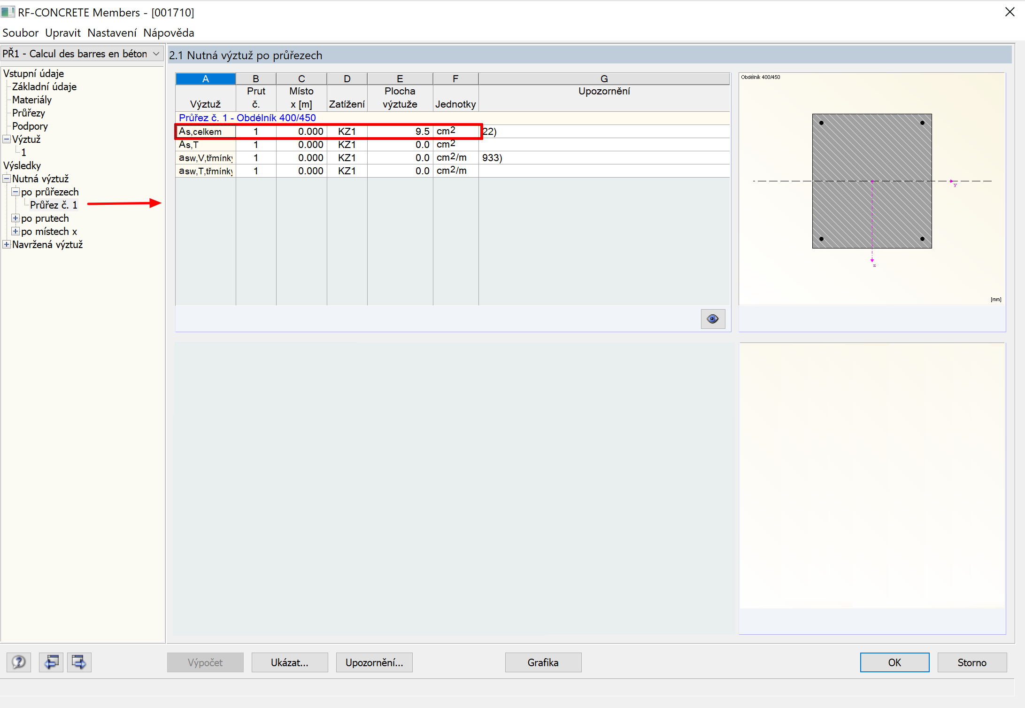Expand the po místech x node
Screen dimensions: 1025x708
15,231
